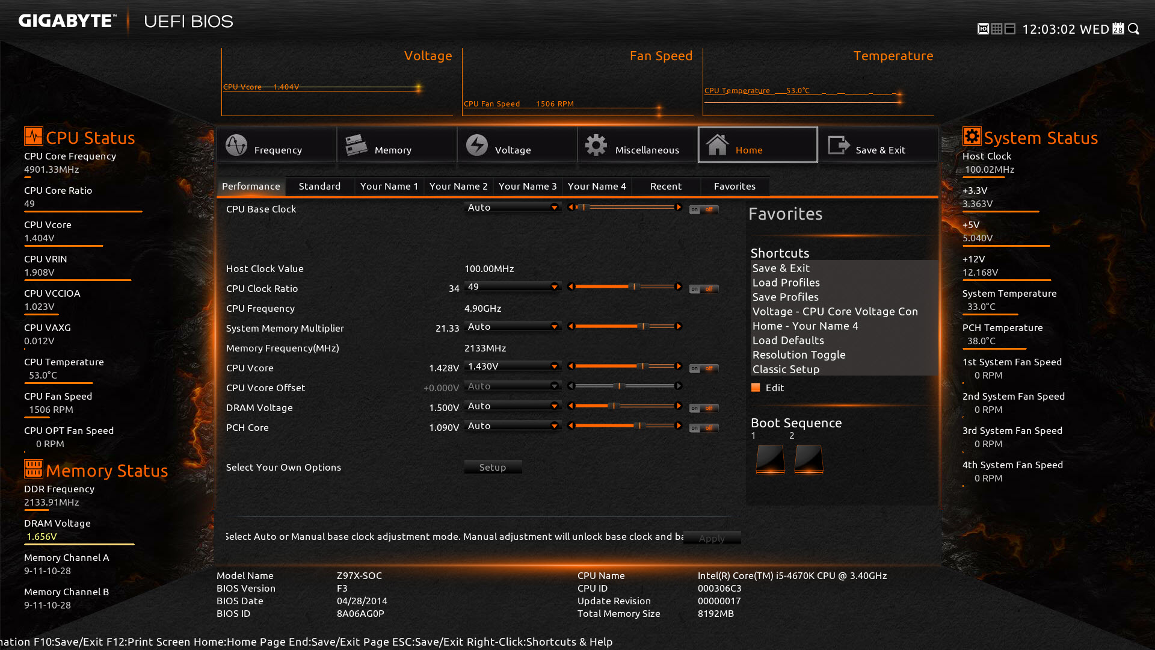Screen dimensions: 1155x650
Task: Check the orange Edit box under Shortcuts
Action: [x=756, y=388]
